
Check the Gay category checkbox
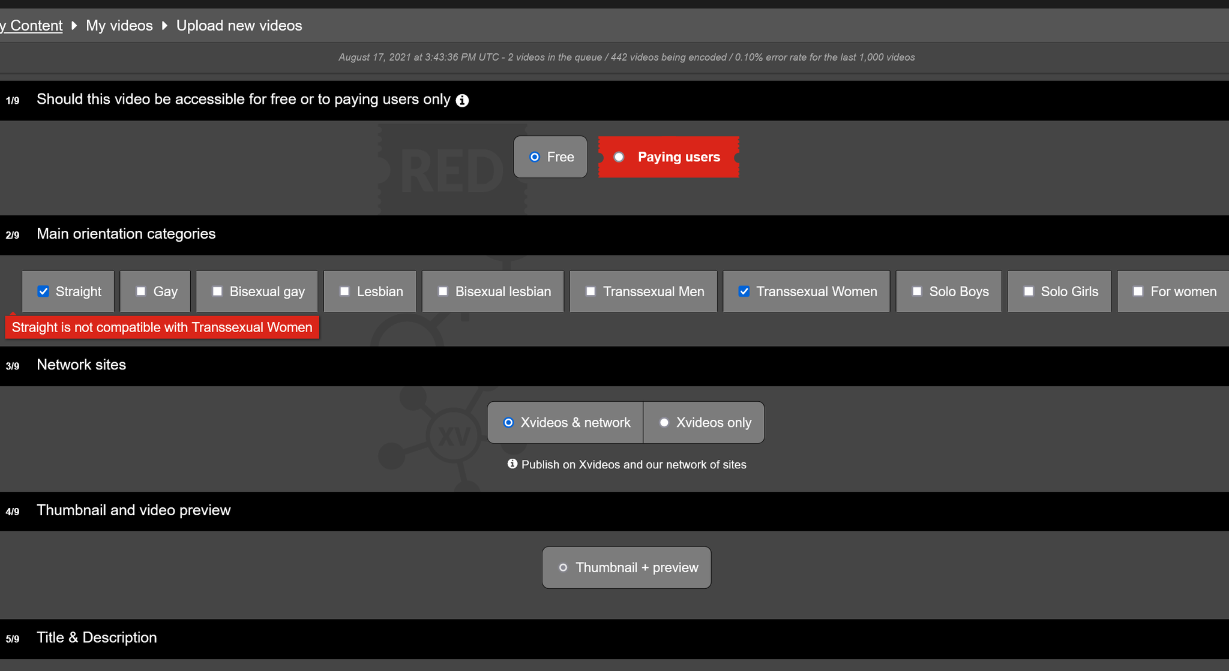click(141, 291)
